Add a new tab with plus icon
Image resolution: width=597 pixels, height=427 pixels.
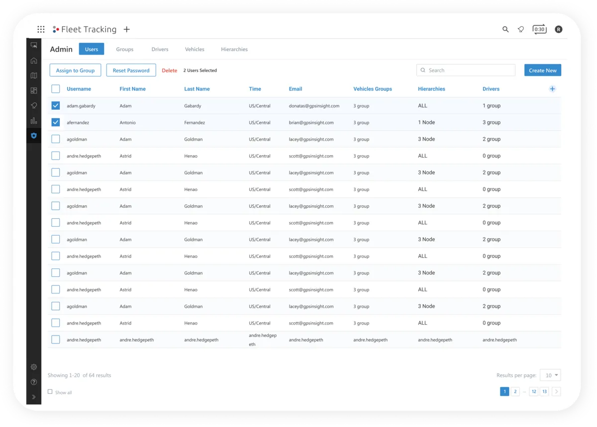click(127, 29)
